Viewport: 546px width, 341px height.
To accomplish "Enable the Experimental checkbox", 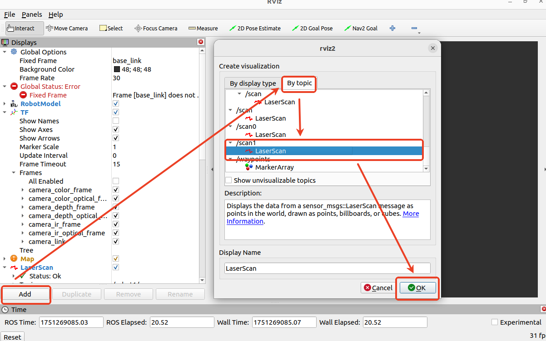I will point(495,322).
